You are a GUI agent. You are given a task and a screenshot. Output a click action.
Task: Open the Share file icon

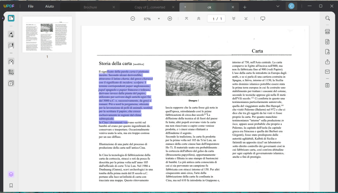(x=327, y=62)
